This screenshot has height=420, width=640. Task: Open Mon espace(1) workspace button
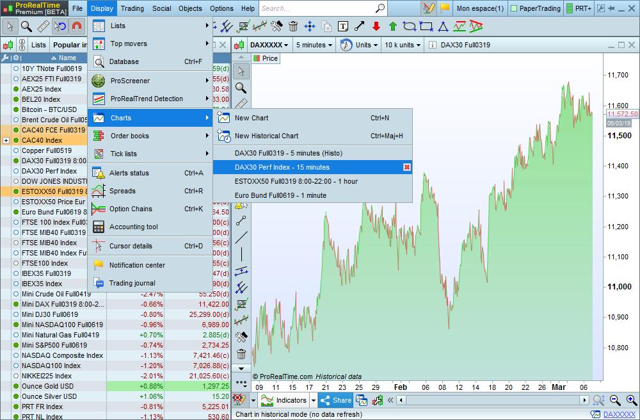[480, 8]
